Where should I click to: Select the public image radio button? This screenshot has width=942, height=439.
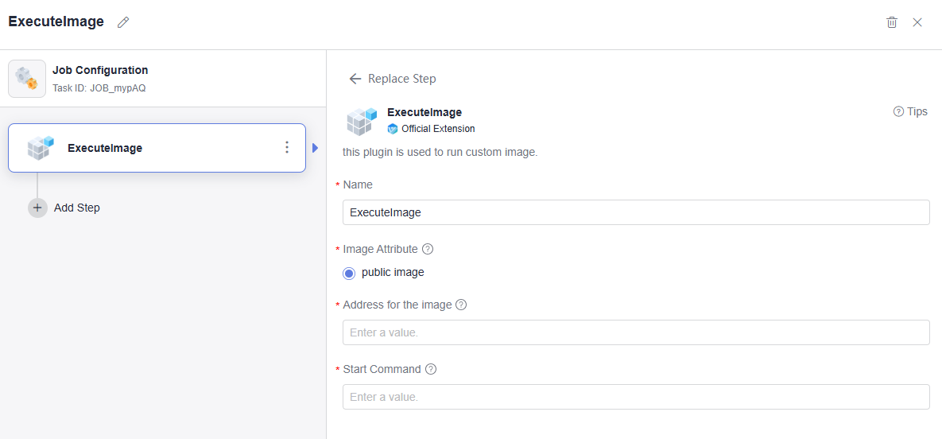coord(349,273)
